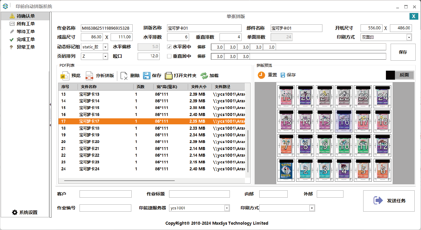The height and width of the screenshot is (230, 421).
Task: Click the 外部 input field
Action: pyautogui.click(x=330, y=194)
